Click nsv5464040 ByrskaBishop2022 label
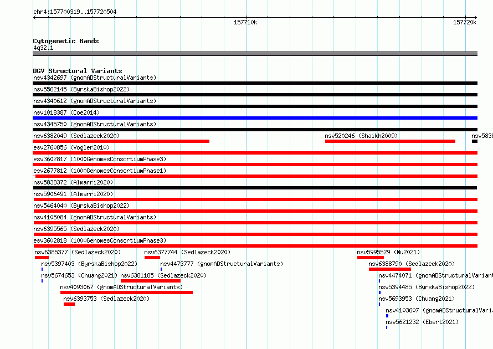This screenshot has height=349, width=493. coord(81,206)
